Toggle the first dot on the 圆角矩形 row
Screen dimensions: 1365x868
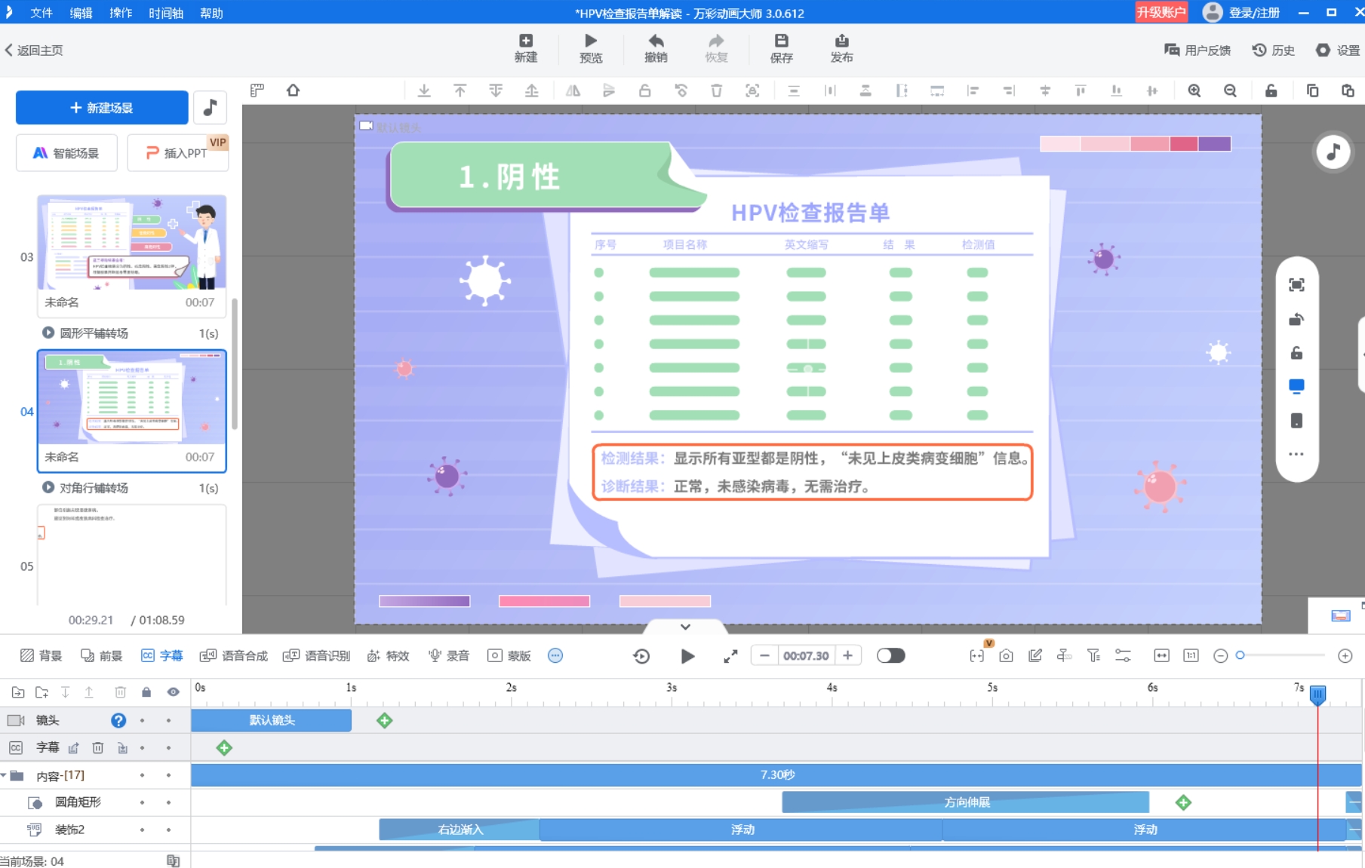click(x=142, y=802)
